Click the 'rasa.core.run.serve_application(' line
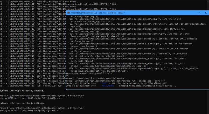 tap(91, 22)
